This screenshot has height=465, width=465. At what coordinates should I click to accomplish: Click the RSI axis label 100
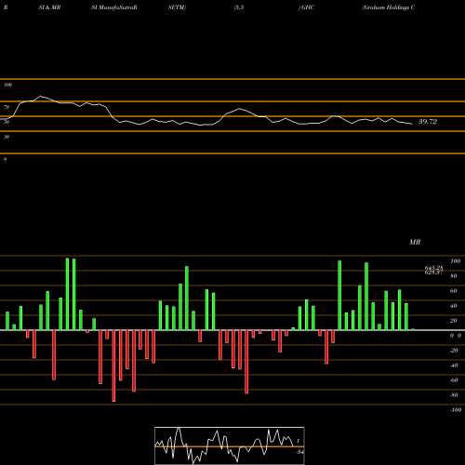tap(7, 85)
